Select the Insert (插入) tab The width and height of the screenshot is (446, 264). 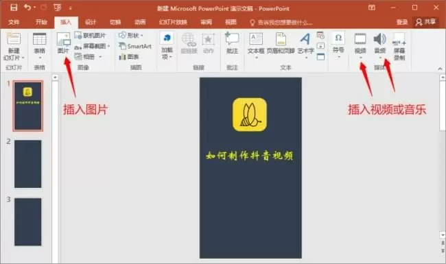click(66, 22)
